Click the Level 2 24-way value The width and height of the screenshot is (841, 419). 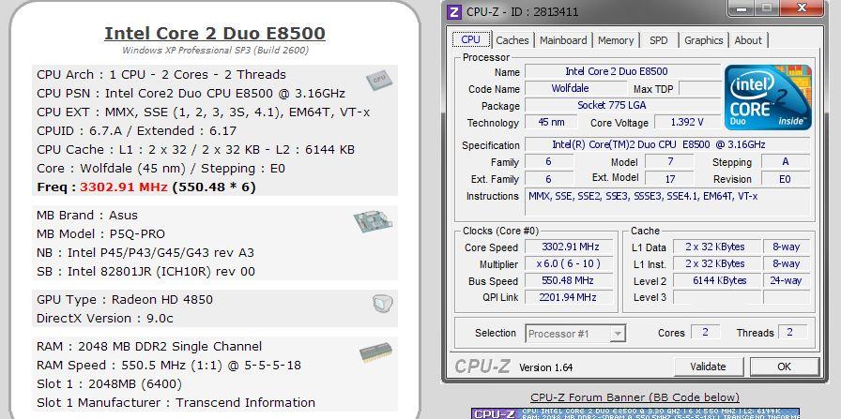[x=787, y=280]
